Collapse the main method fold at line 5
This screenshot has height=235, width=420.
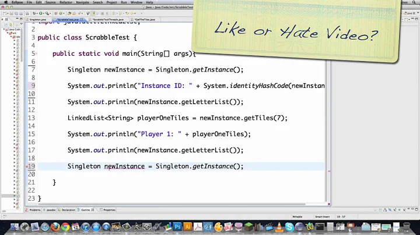click(36, 54)
